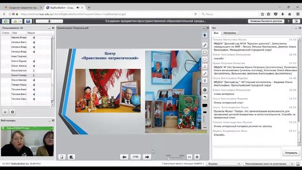The image size is (302, 170).
Task: Open the help question mark
Action: pos(288,21)
